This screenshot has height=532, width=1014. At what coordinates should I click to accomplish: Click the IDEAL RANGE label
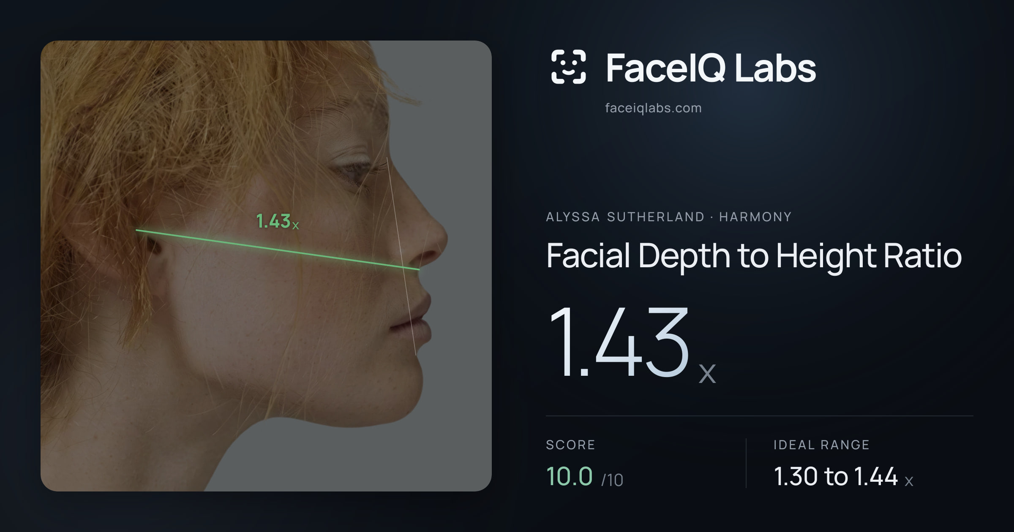(821, 445)
